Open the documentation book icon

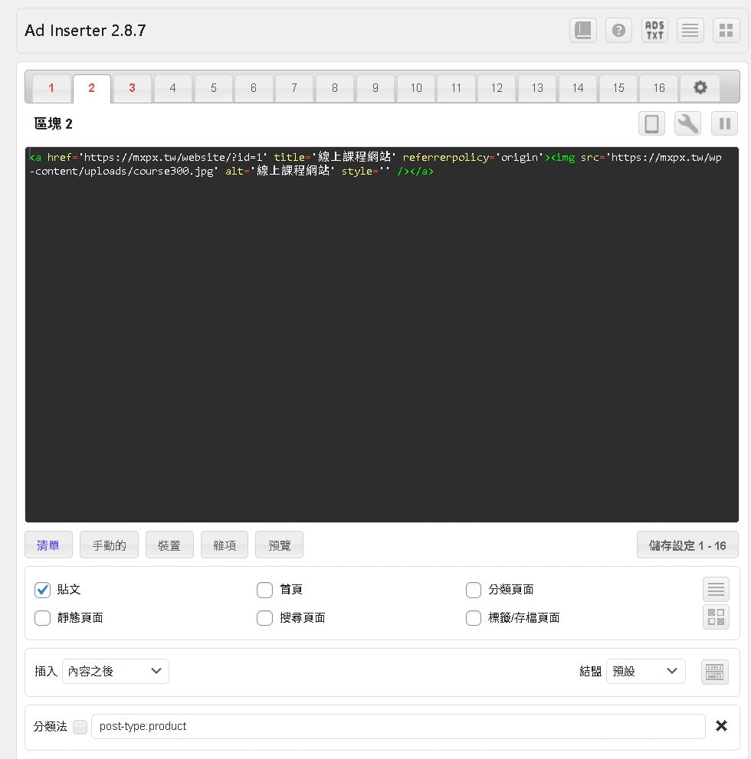tap(583, 31)
